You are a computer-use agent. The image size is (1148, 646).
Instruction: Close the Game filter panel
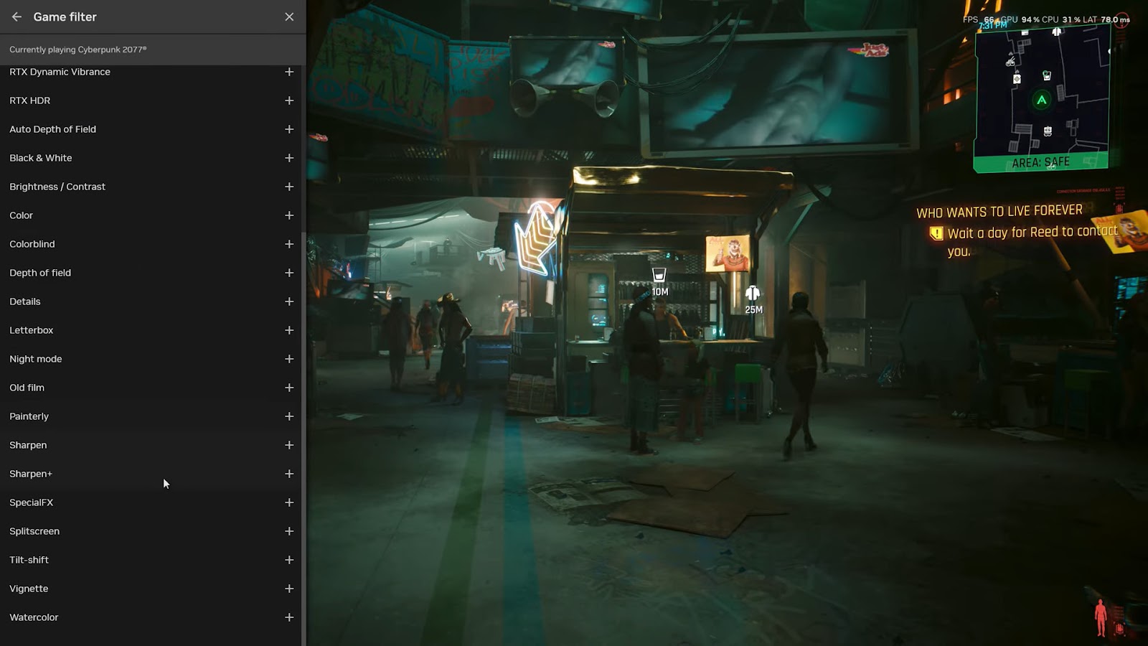289,17
